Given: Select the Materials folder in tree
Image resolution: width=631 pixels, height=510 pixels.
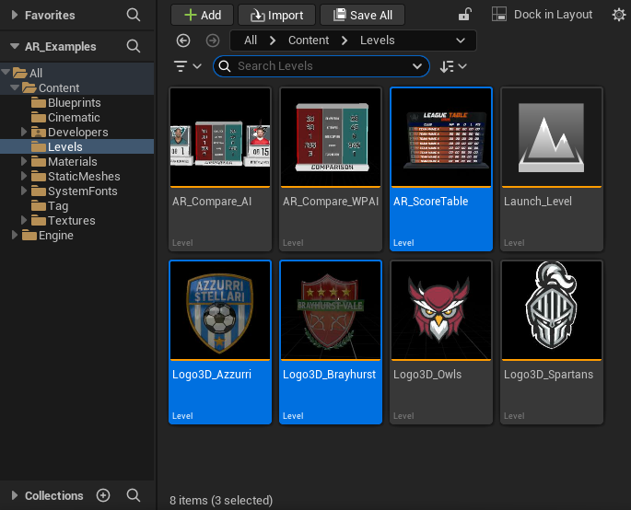Looking at the screenshot, I should [72, 162].
